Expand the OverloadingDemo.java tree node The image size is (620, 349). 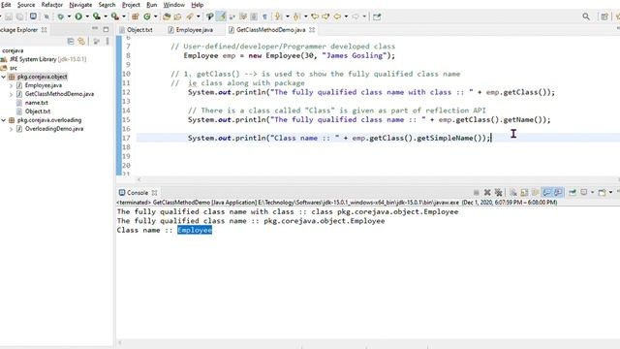(x=11, y=129)
